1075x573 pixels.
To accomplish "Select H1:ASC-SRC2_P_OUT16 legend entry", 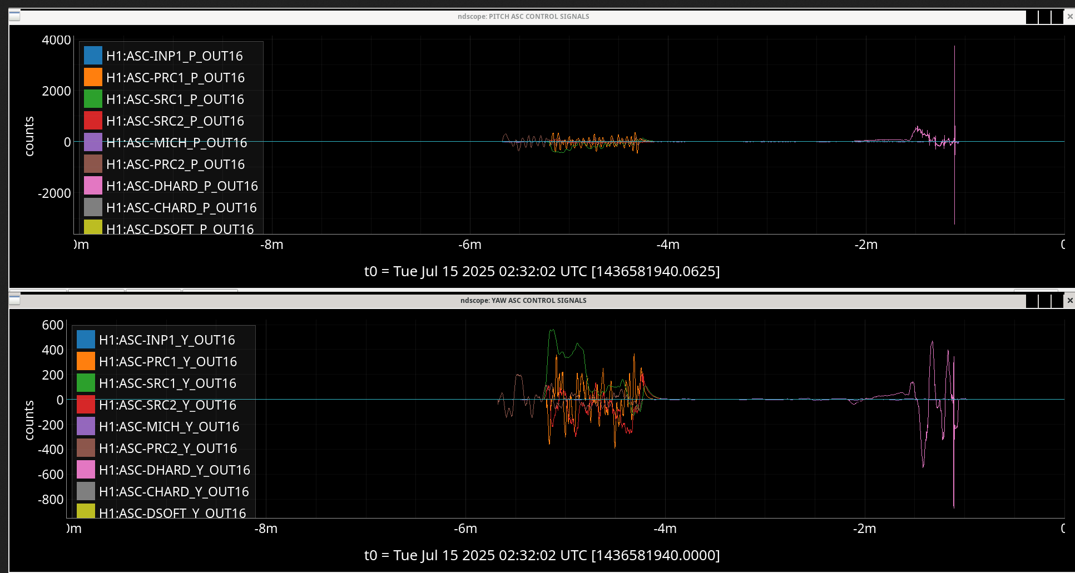I will [175, 121].
